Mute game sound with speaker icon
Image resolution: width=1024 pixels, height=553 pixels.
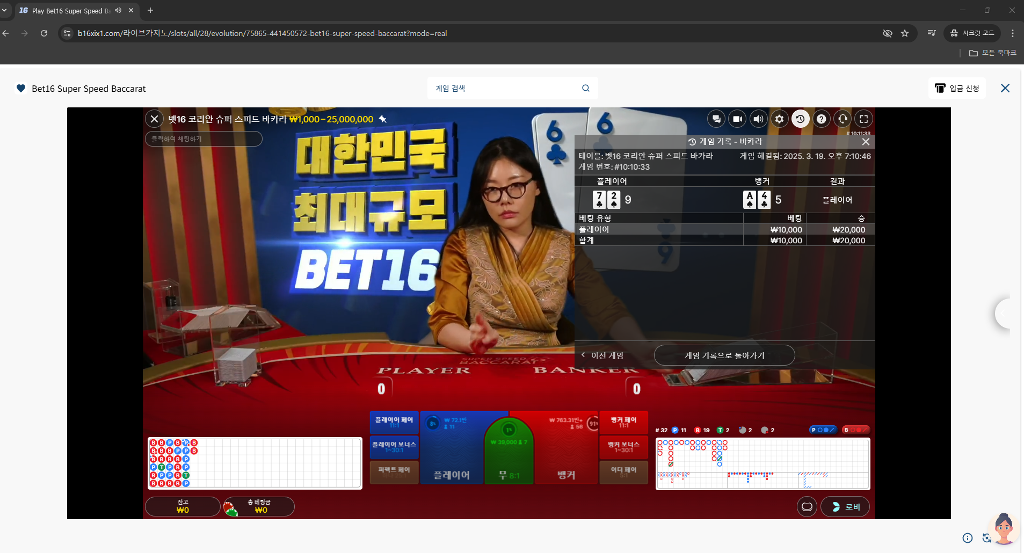[x=758, y=119]
